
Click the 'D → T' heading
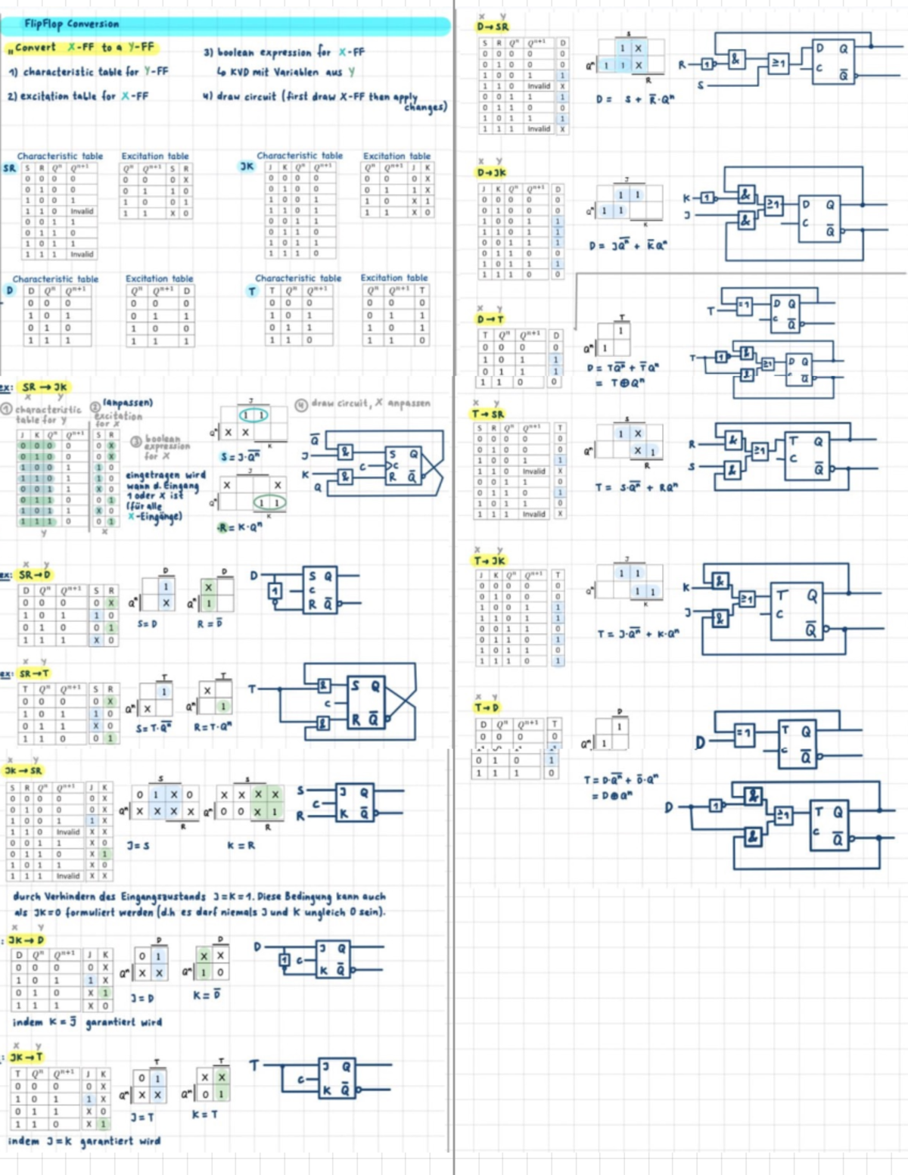click(x=490, y=319)
